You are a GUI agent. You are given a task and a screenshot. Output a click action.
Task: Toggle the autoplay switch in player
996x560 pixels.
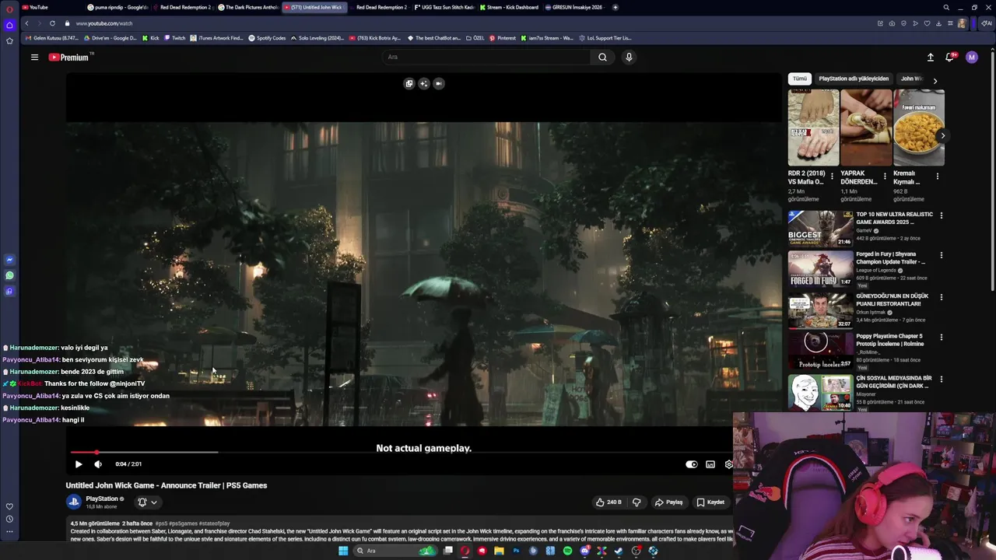[x=692, y=464]
